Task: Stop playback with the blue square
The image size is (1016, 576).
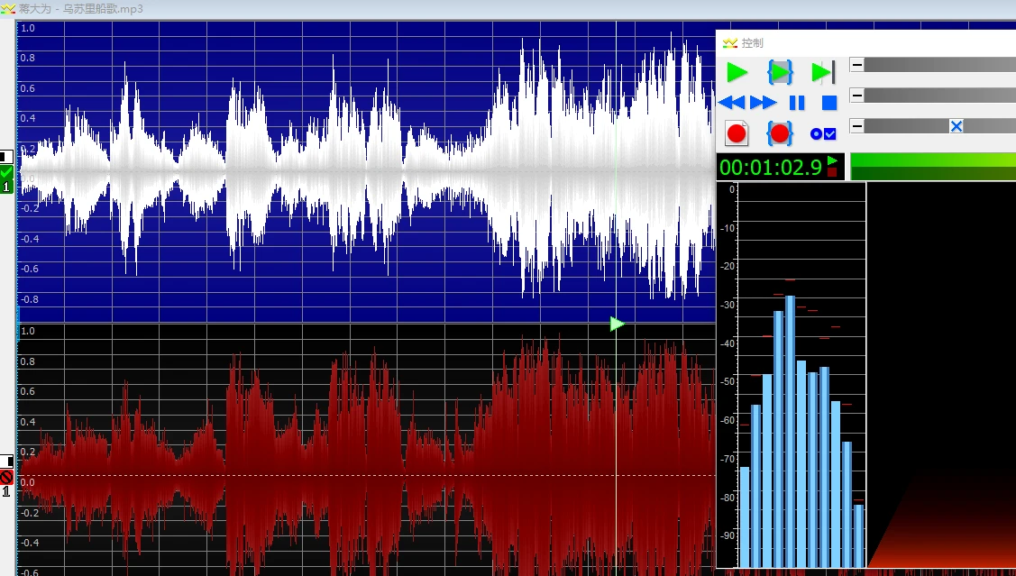Action: coord(829,104)
